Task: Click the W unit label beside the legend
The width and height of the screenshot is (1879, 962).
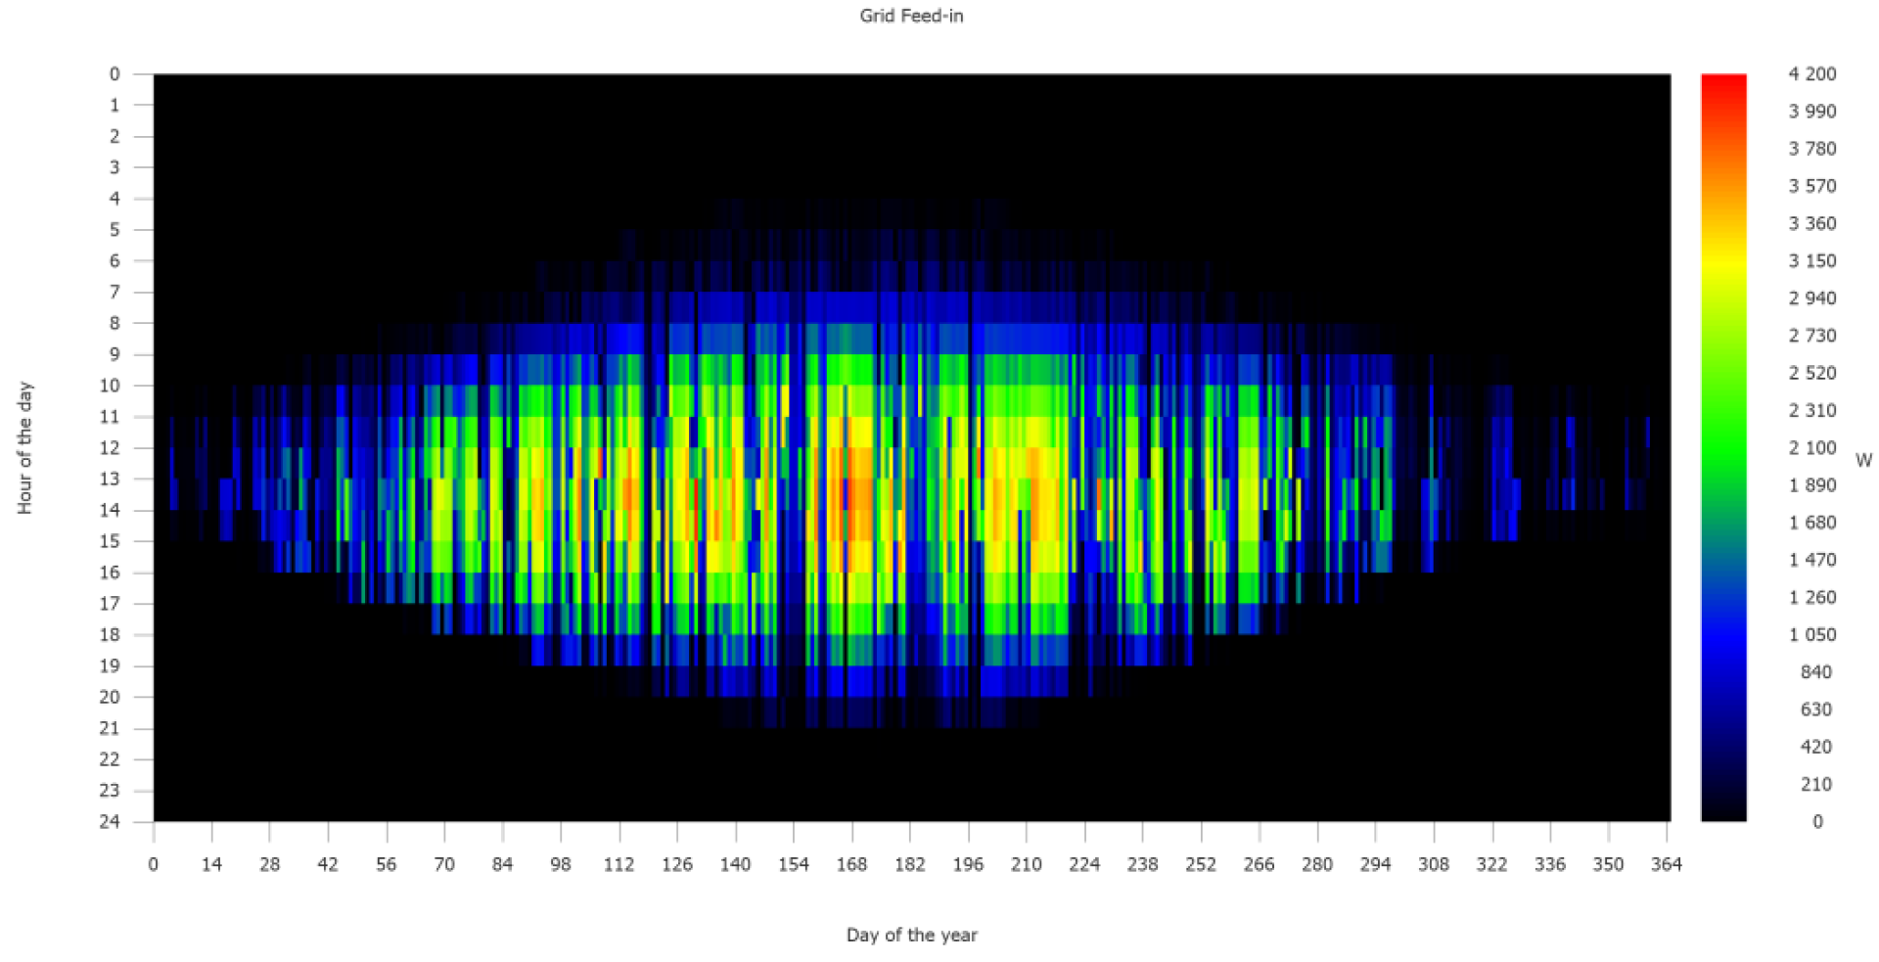Action: (1863, 460)
